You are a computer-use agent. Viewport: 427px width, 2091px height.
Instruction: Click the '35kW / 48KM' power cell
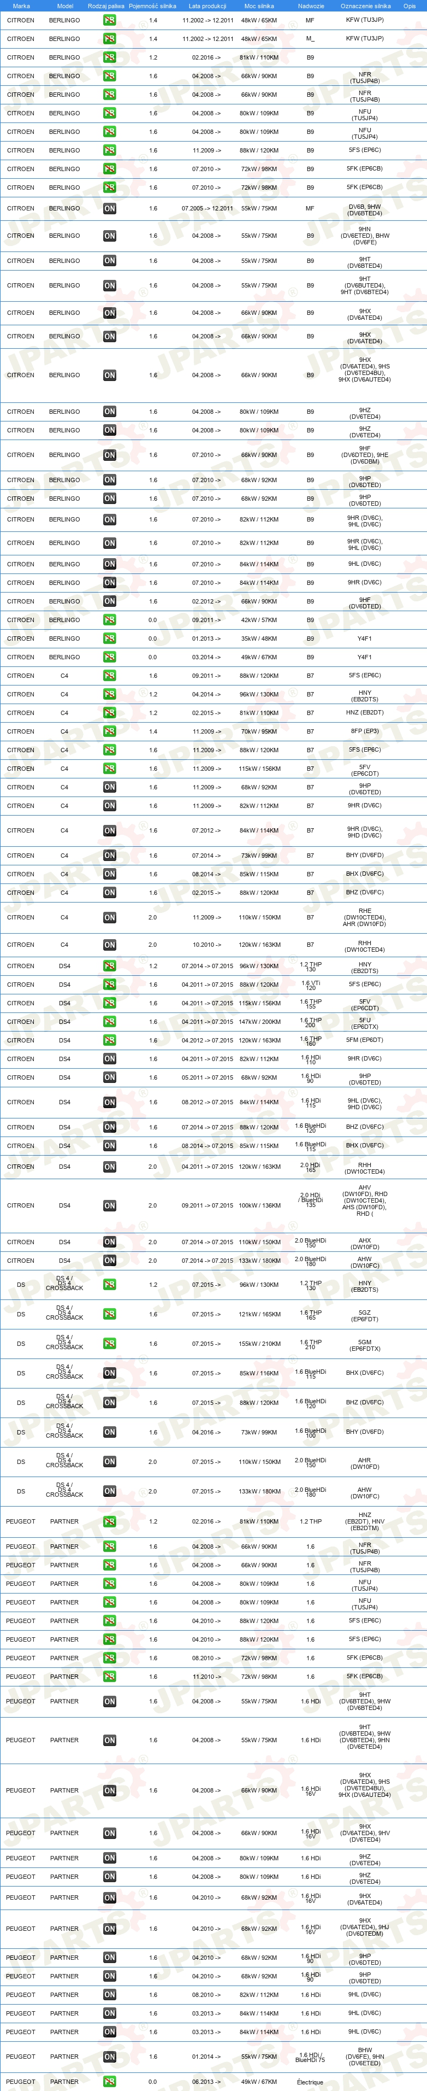(x=259, y=639)
